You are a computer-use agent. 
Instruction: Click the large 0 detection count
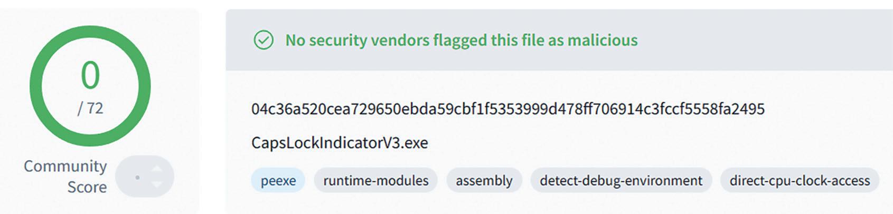coord(90,75)
